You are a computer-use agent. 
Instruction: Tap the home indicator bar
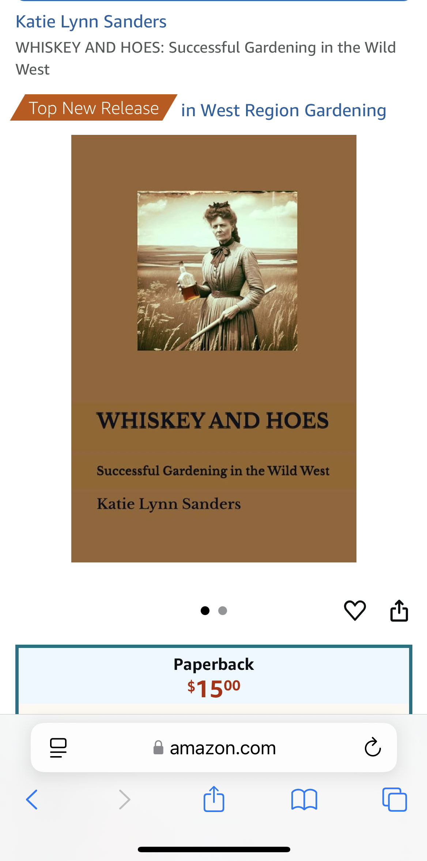pyautogui.click(x=214, y=849)
